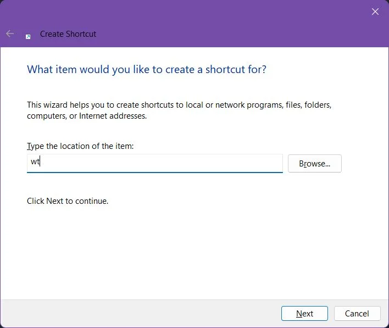Open the Browse... file picker
The image size is (389, 328).
click(315, 164)
